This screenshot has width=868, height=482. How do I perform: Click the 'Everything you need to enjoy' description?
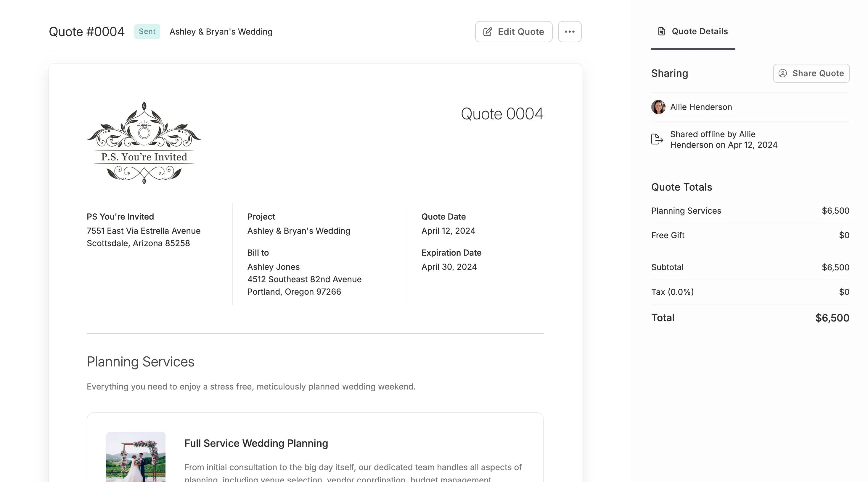point(251,387)
